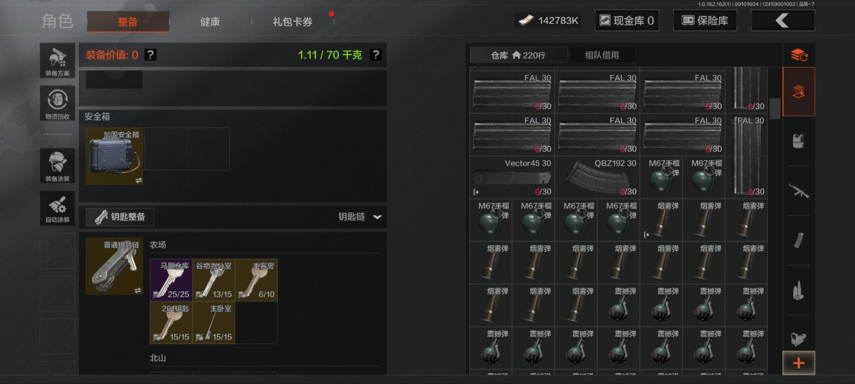Filter warehouse by body armor icon
Viewport: 855px width, 384px height.
click(x=798, y=141)
